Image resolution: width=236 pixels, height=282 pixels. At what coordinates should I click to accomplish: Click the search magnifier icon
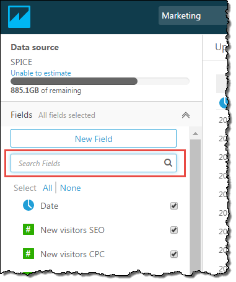click(x=168, y=163)
